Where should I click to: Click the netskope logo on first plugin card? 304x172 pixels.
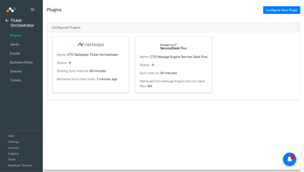(x=91, y=44)
